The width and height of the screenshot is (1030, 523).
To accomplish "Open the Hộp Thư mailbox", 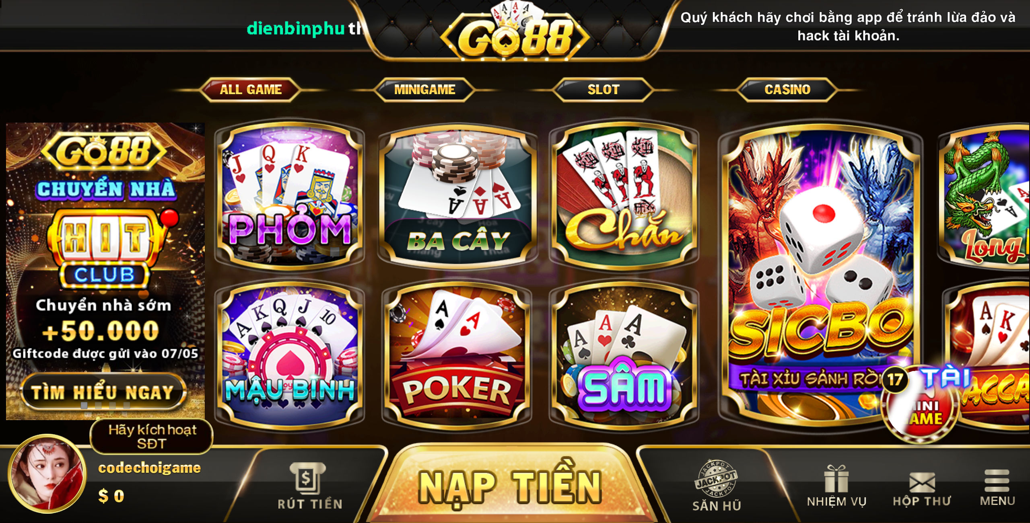I will 922,489.
